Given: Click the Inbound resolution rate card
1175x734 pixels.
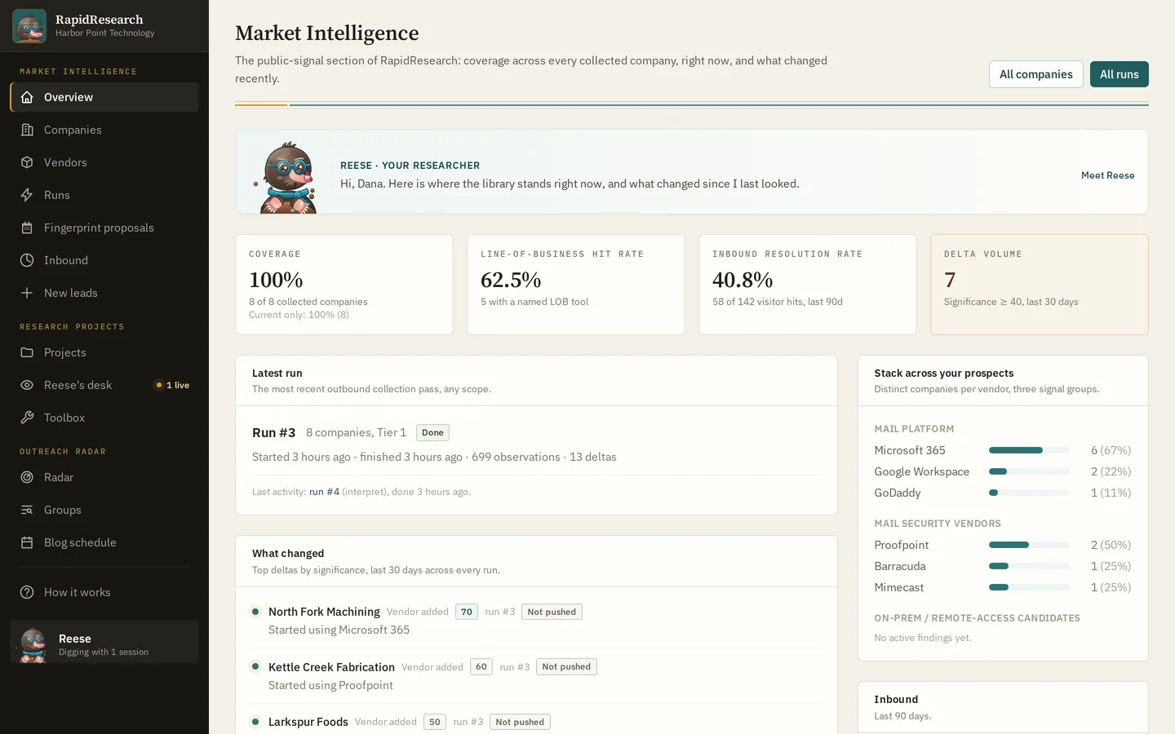Looking at the screenshot, I should [x=808, y=285].
